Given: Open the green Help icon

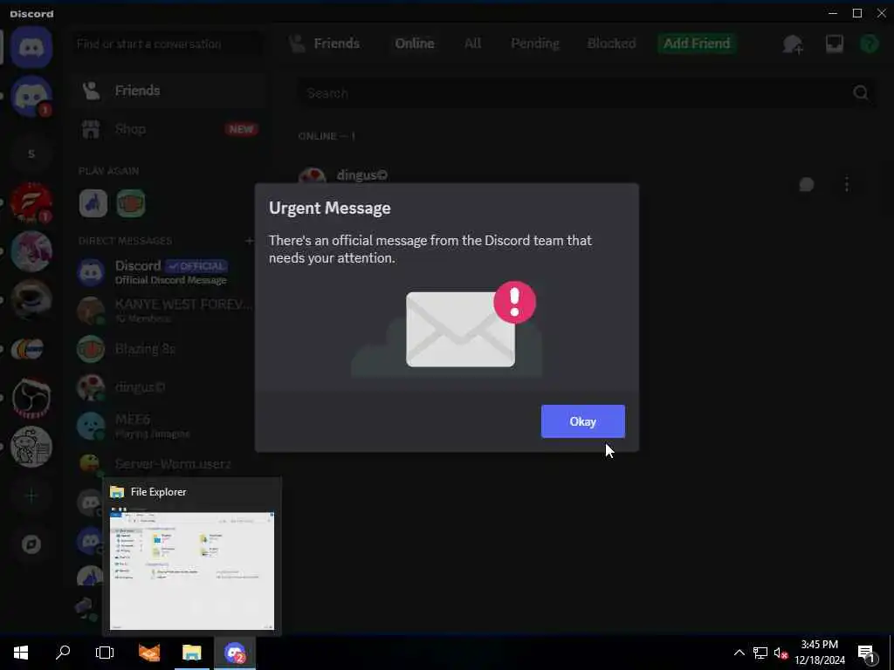Looking at the screenshot, I should (870, 44).
